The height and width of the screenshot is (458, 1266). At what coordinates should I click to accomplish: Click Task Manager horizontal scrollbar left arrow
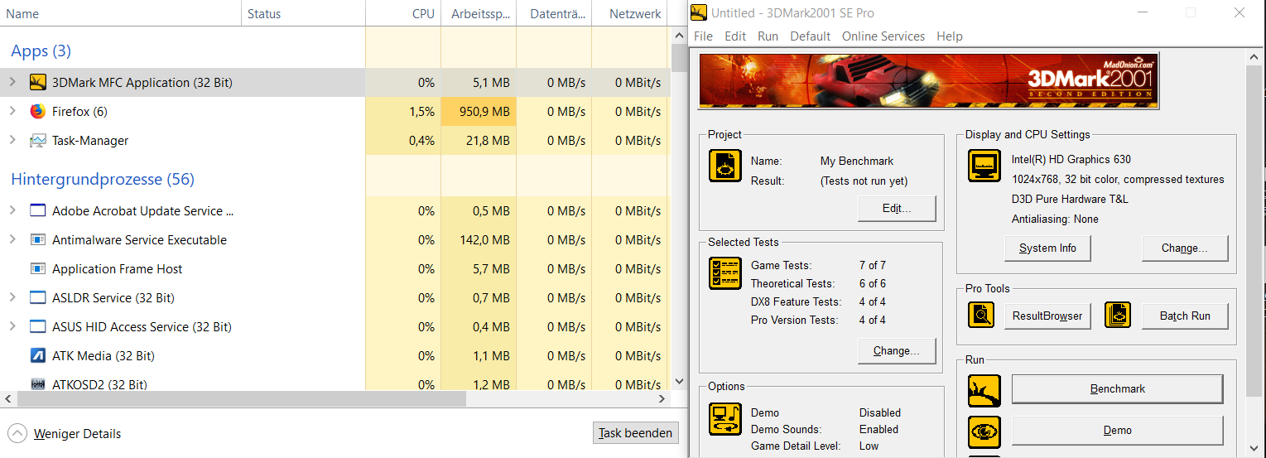click(7, 398)
